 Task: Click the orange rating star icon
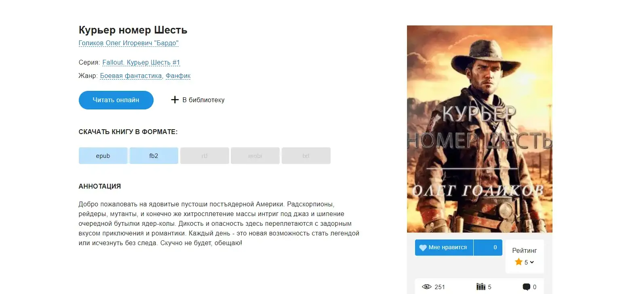point(519,262)
